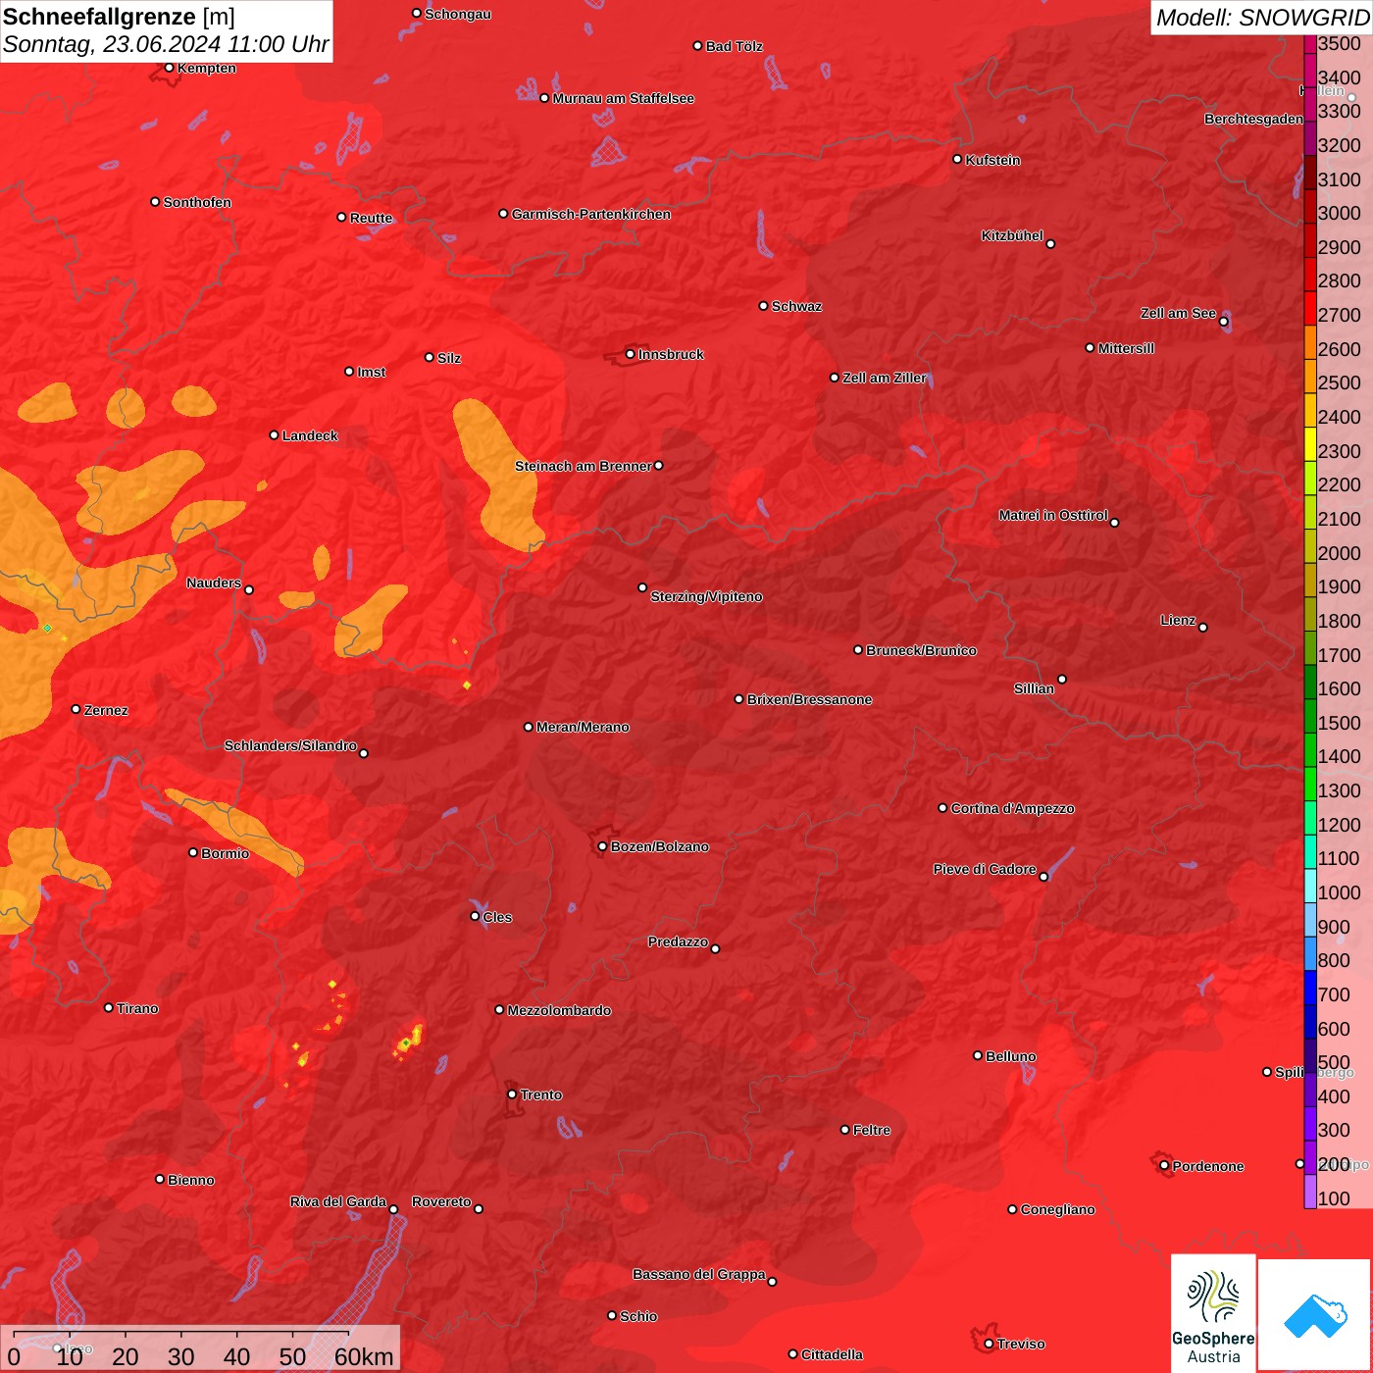Click the Mezzolombardo label
1373x1373 pixels.
click(559, 1010)
